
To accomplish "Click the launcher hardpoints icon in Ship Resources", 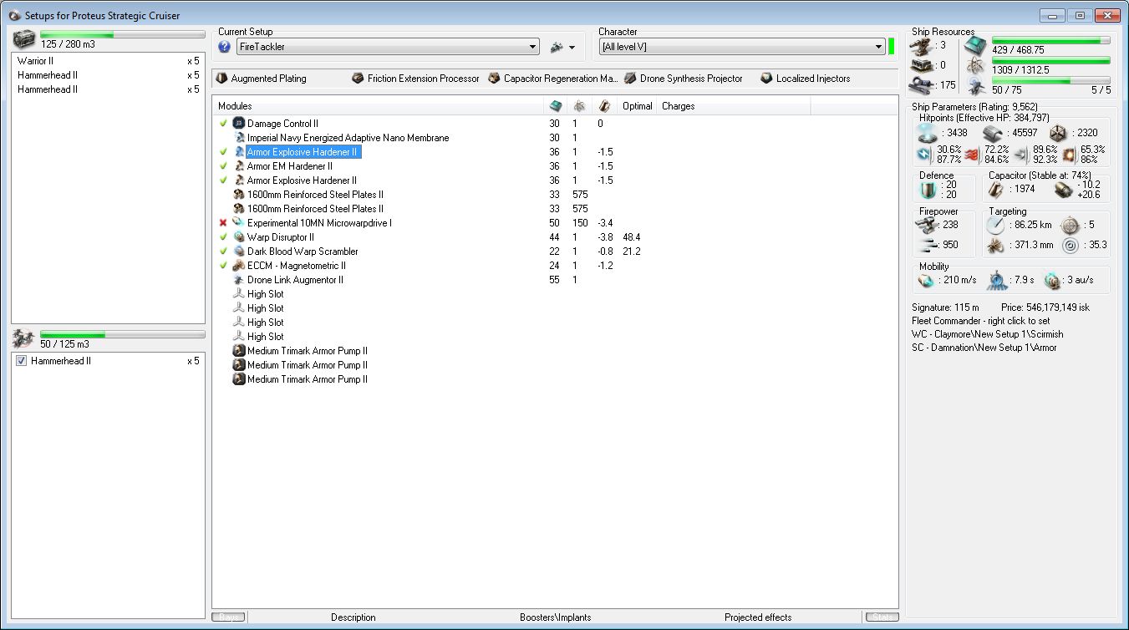I will pyautogui.click(x=923, y=64).
